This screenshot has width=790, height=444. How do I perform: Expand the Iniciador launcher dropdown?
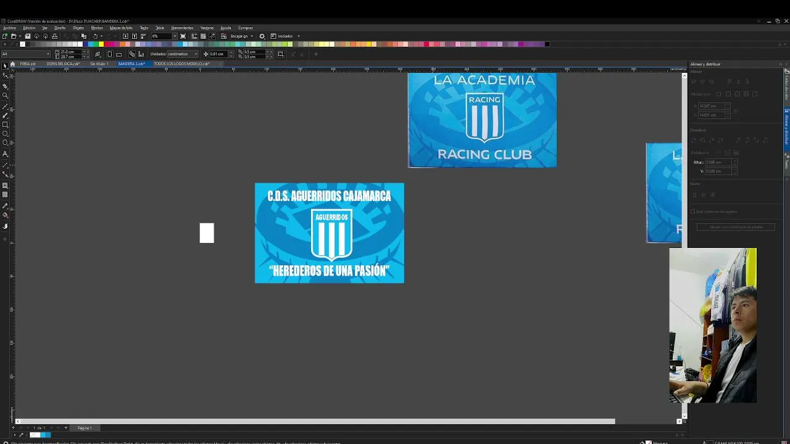click(x=299, y=36)
